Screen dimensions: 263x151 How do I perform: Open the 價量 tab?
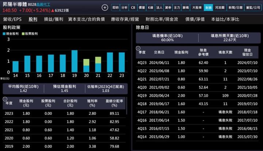tap(142, 8)
